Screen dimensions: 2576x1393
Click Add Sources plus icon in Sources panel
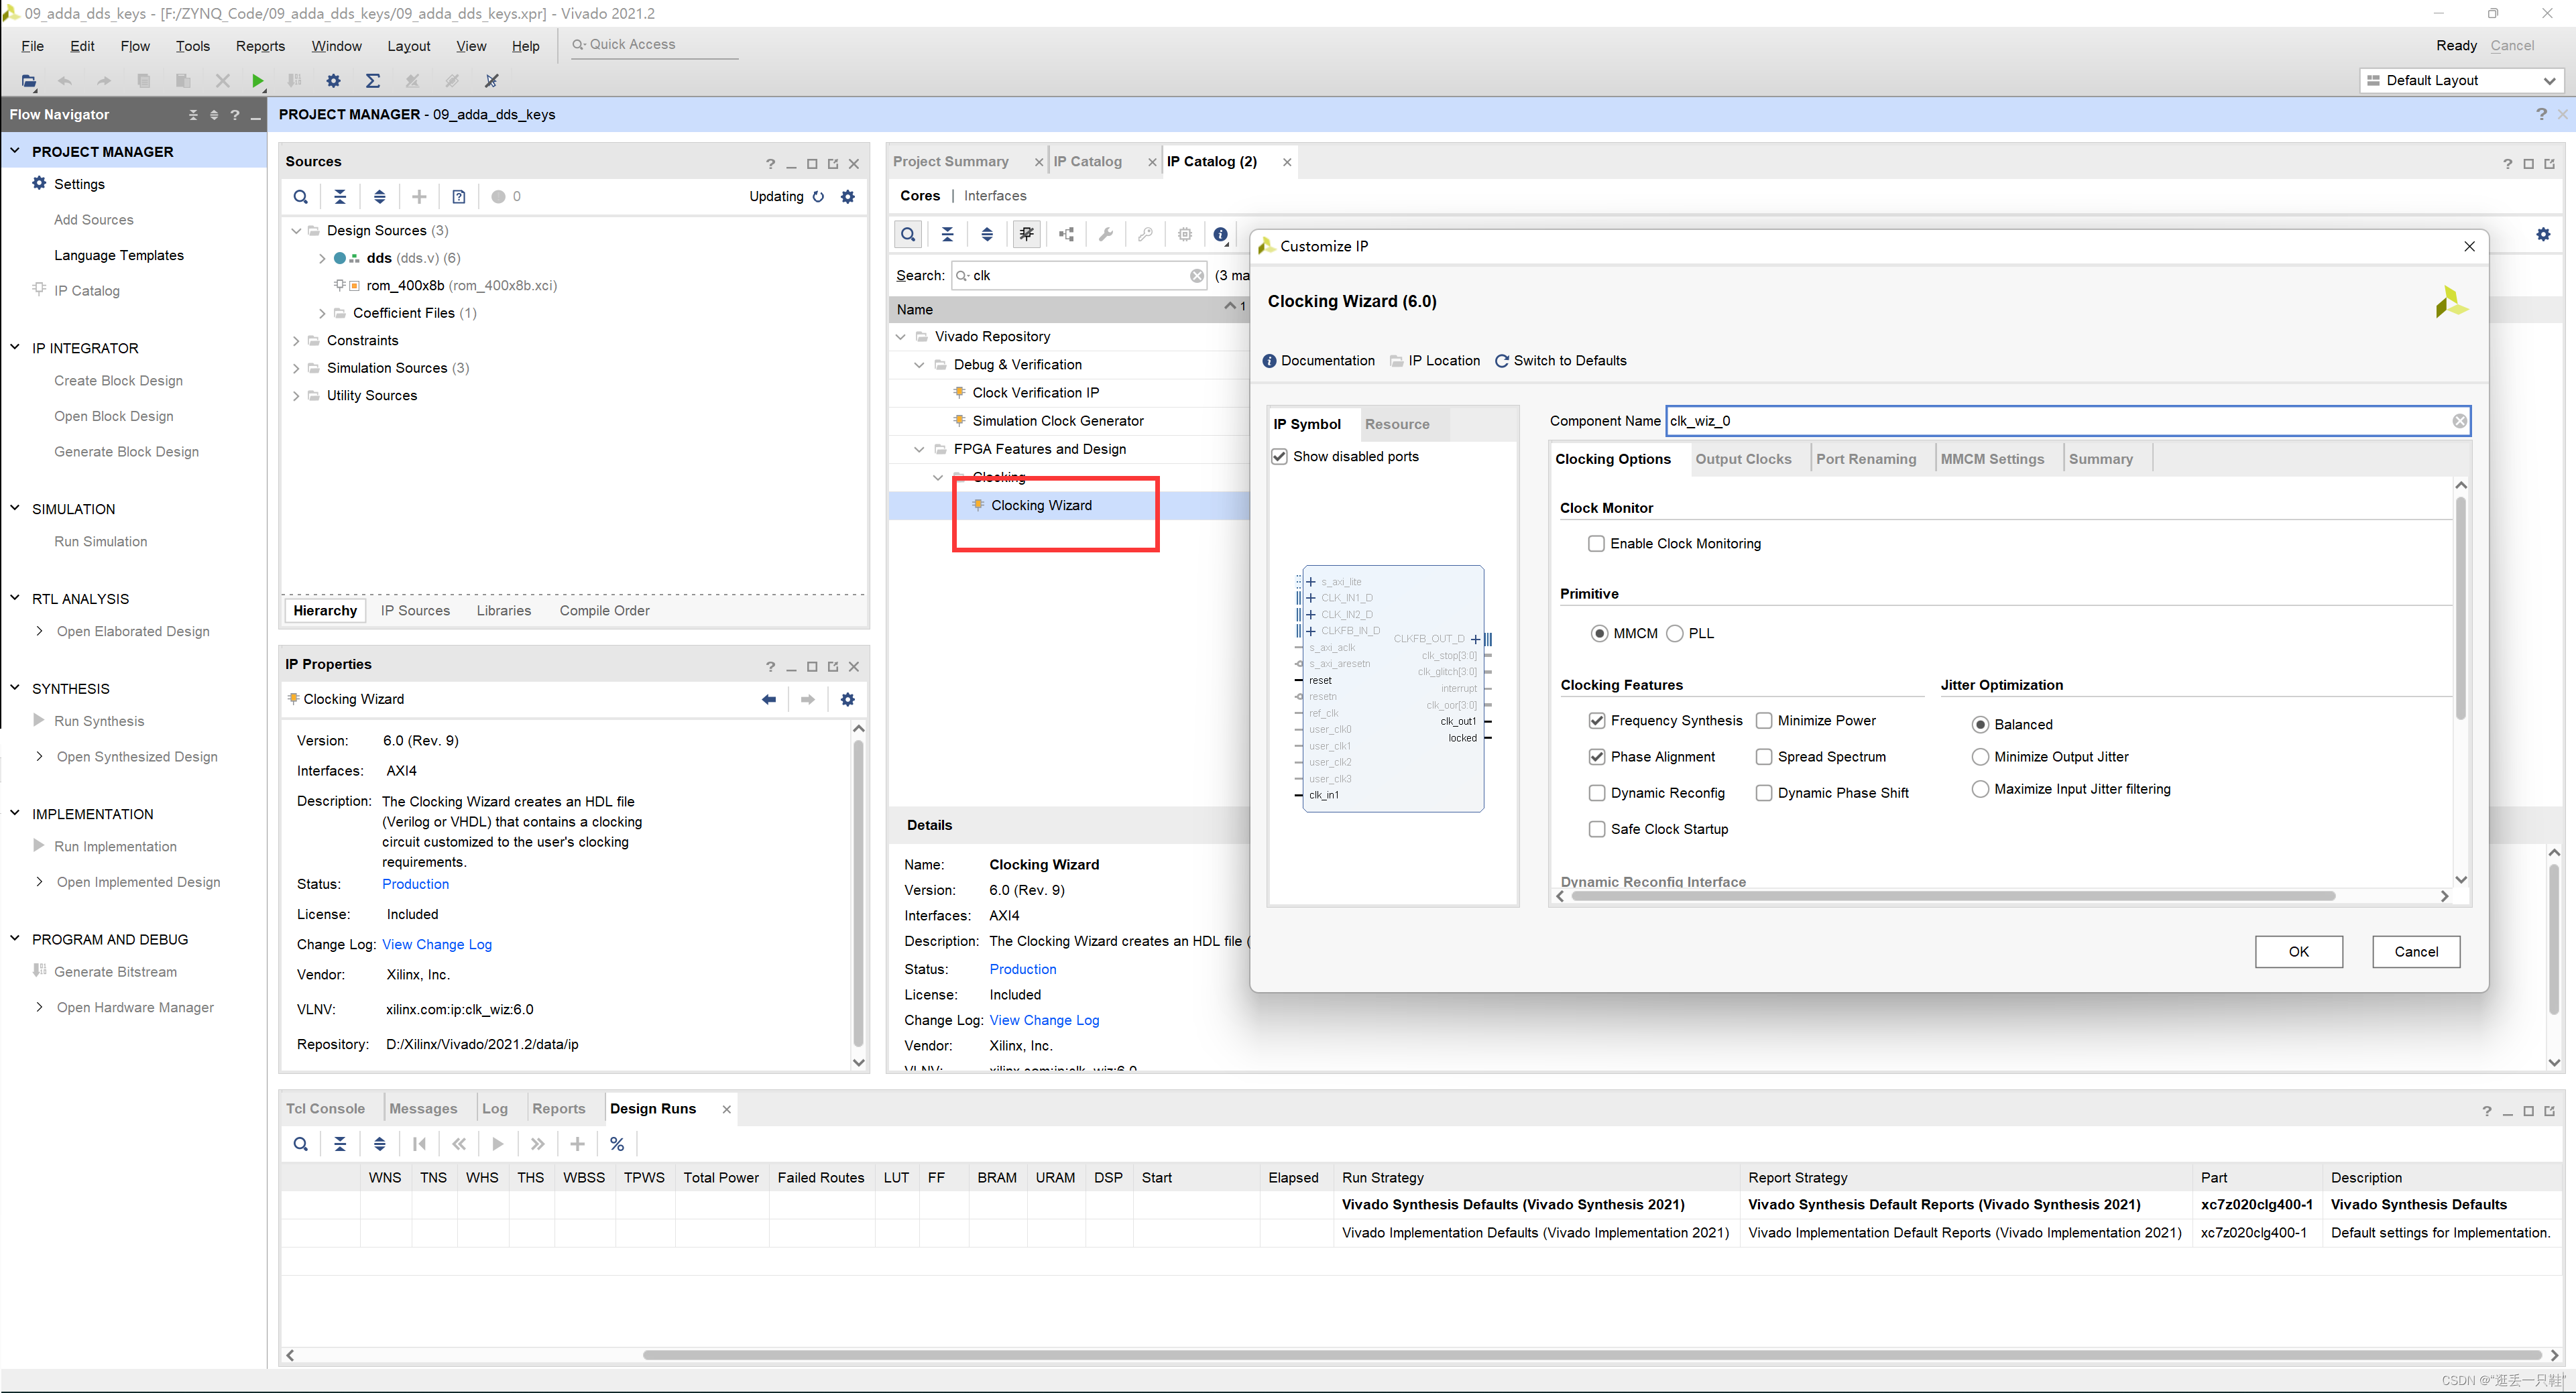[419, 196]
